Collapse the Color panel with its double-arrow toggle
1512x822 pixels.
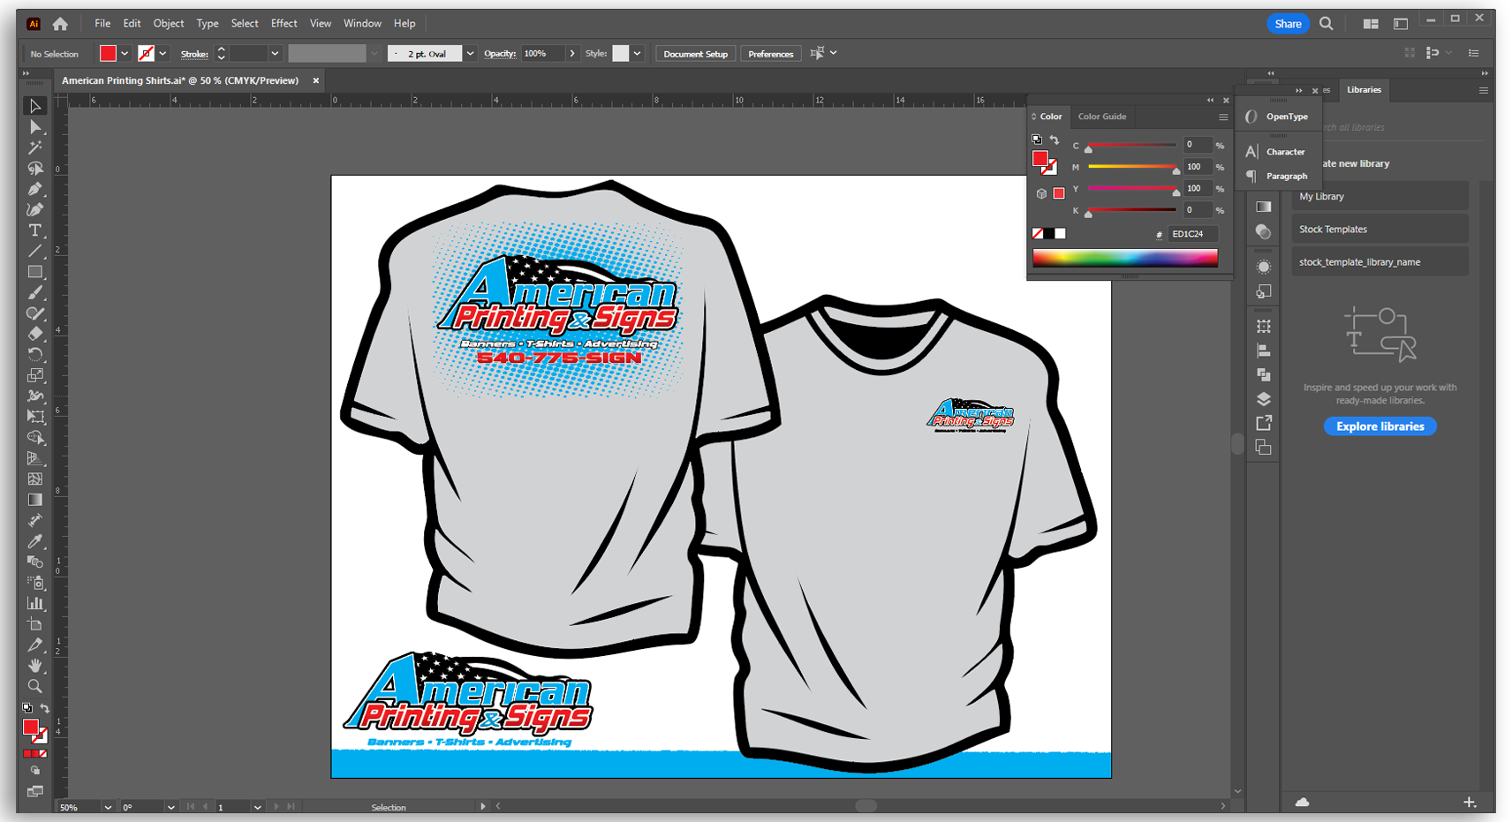coord(1209,100)
